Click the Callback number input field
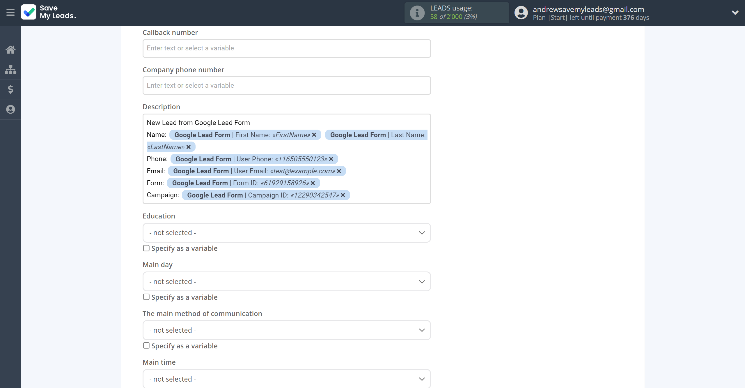The image size is (745, 388). coord(286,48)
